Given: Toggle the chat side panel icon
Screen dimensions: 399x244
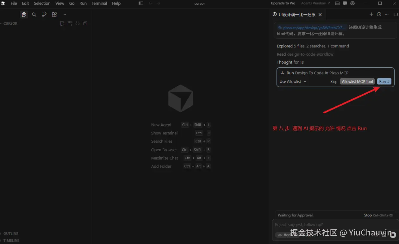Looking at the screenshot, I should click(x=396, y=14).
